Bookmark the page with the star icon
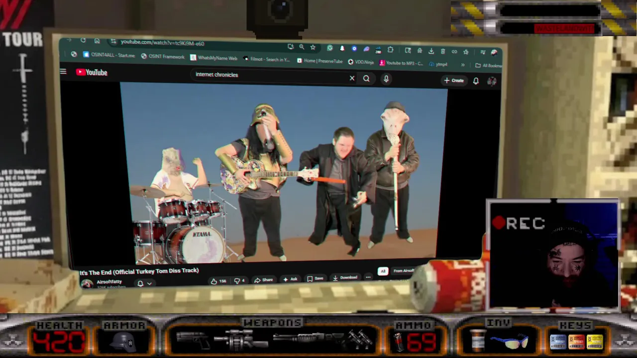The width and height of the screenshot is (637, 358). (x=313, y=47)
